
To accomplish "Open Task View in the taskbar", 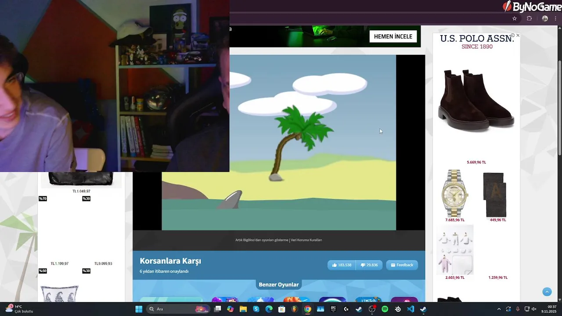I will click(217, 309).
